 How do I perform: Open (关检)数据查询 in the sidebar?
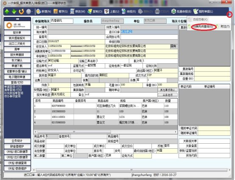17,163
